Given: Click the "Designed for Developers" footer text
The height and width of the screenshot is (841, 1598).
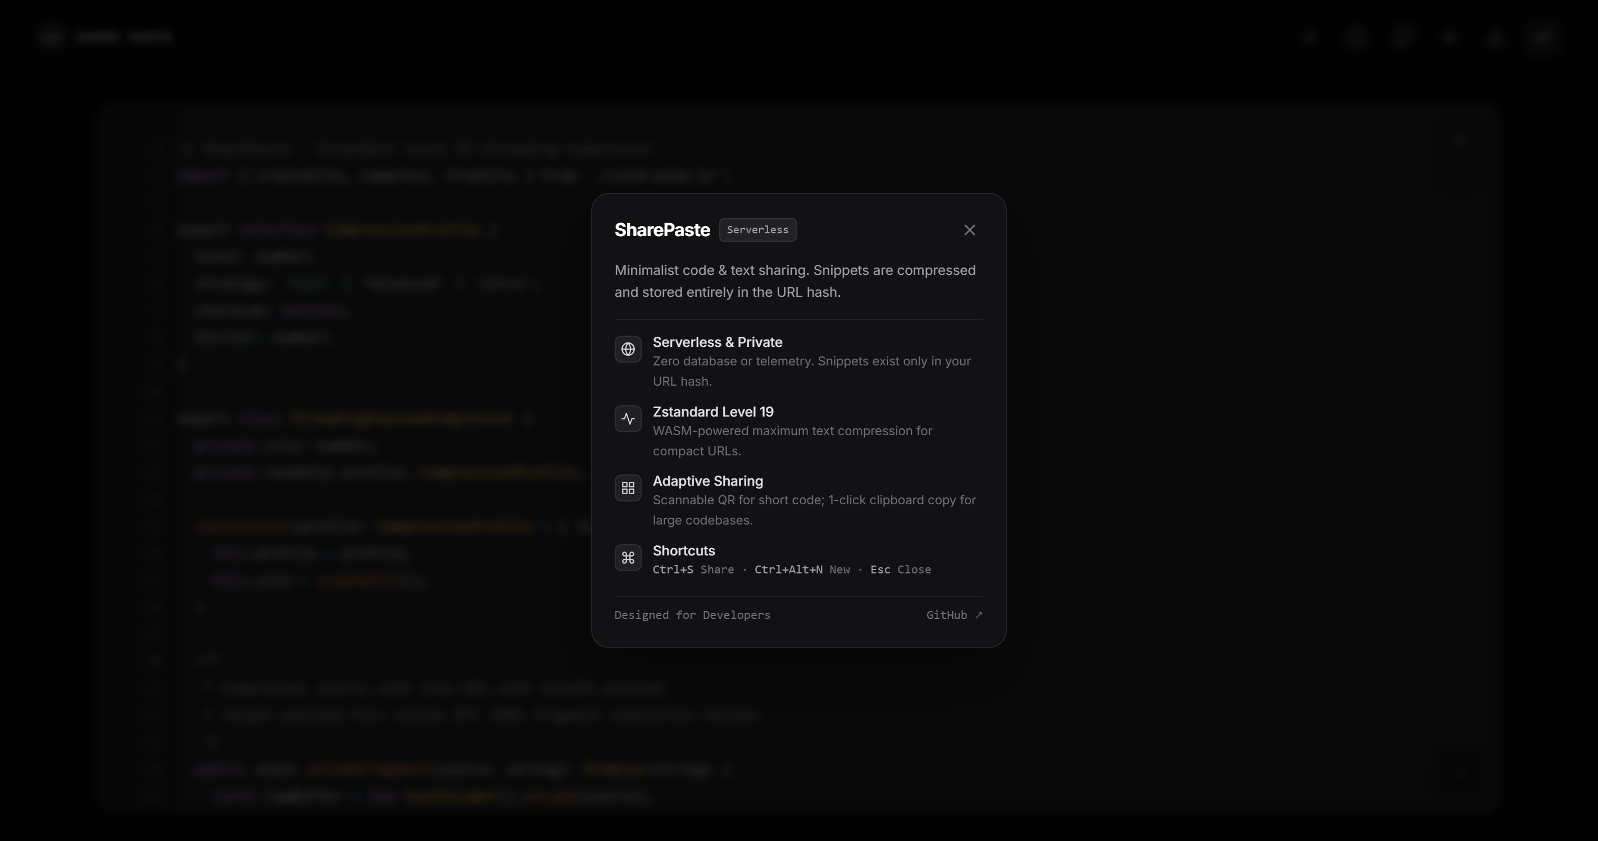Looking at the screenshot, I should 692,615.
